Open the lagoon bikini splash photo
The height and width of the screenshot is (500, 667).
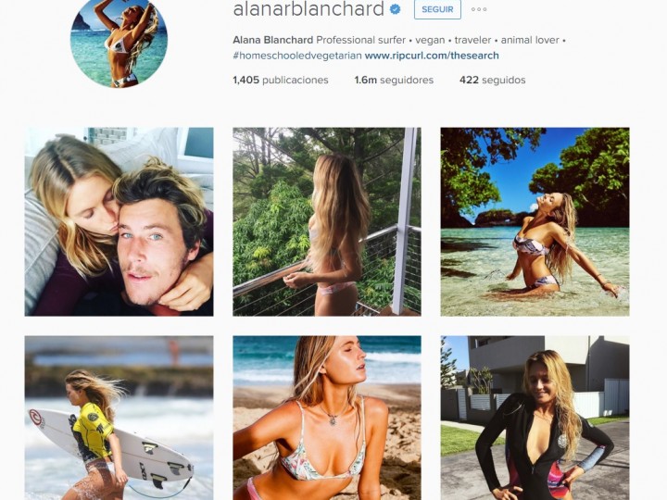point(535,221)
